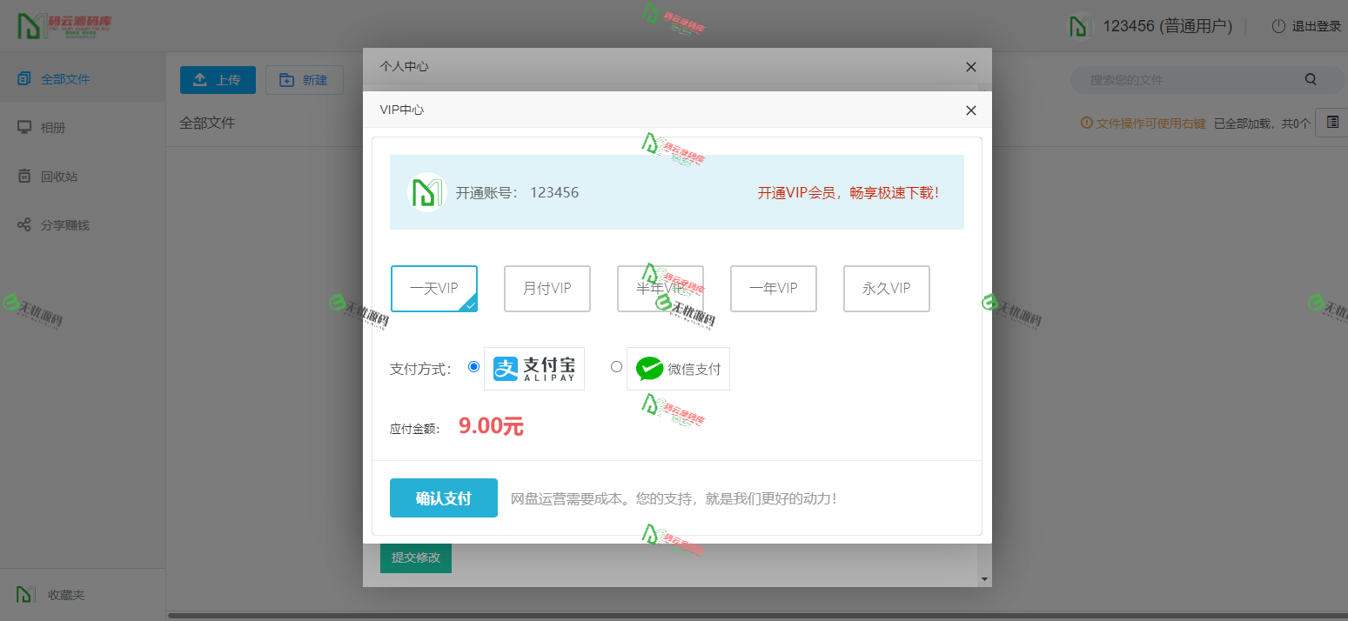
Task: Open the 收藏夹 (Favorites) icon at bottom
Action: pyautogui.click(x=25, y=594)
